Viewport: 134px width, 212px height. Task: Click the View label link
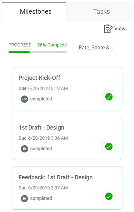point(120,29)
